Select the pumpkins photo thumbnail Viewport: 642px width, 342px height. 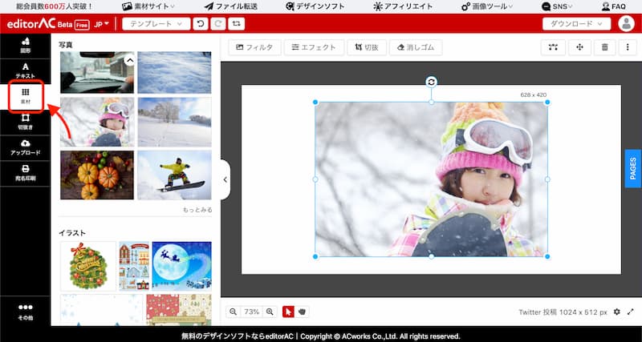[97, 175]
